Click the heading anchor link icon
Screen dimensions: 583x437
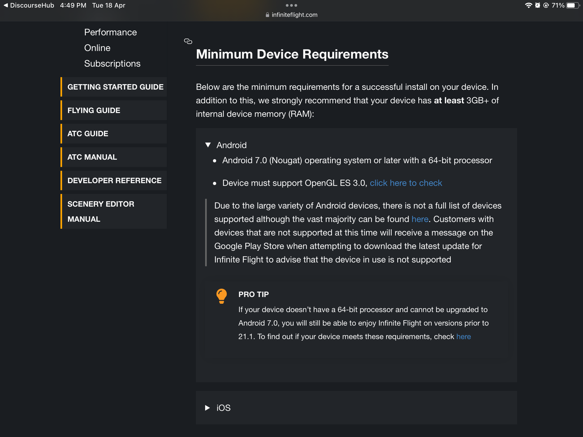pos(188,41)
